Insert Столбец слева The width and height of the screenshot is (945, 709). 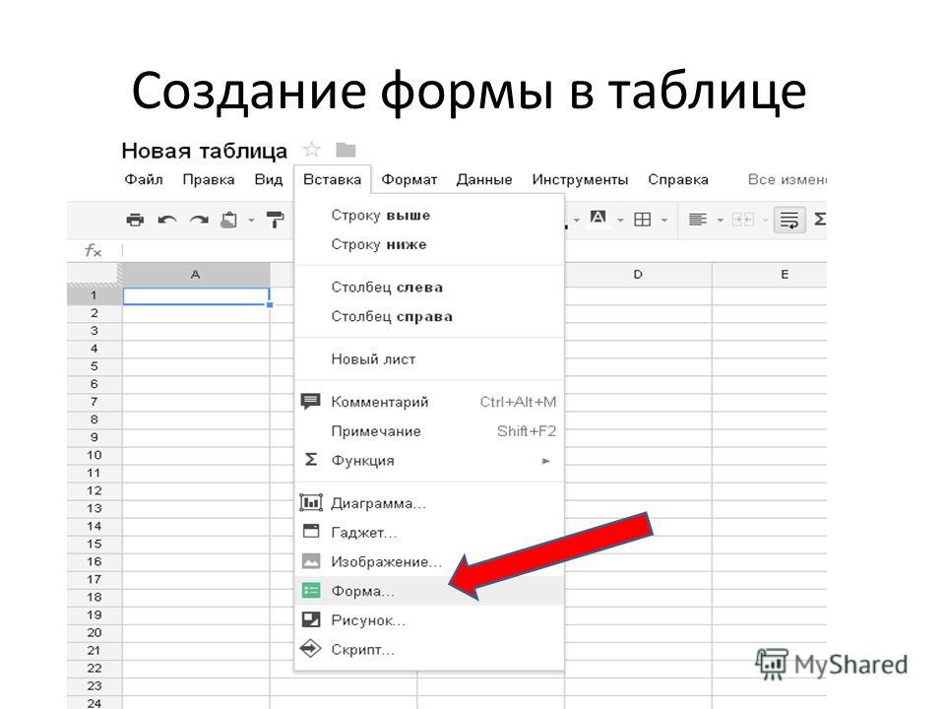point(429,287)
